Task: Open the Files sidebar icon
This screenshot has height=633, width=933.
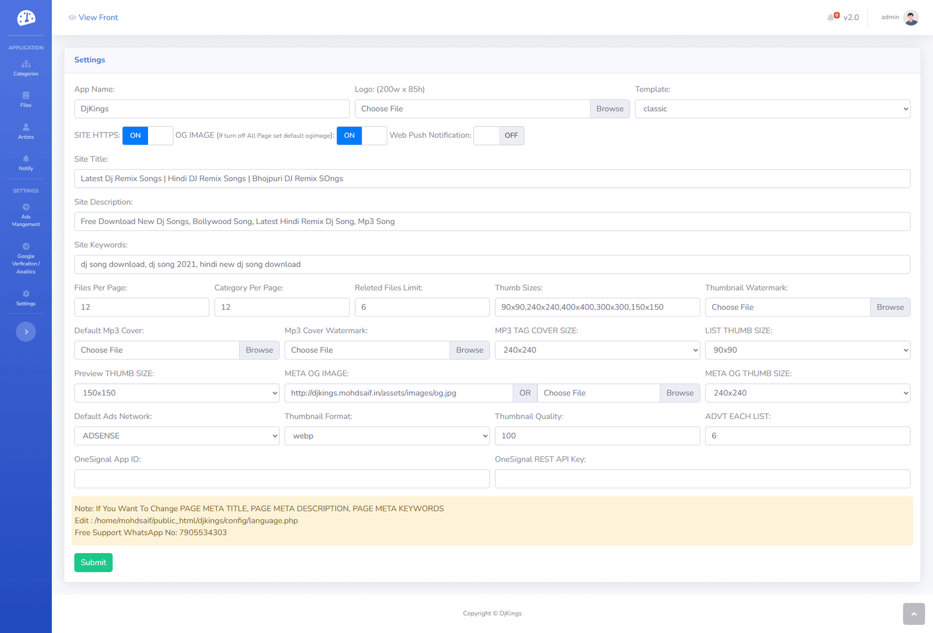Action: pyautogui.click(x=26, y=96)
